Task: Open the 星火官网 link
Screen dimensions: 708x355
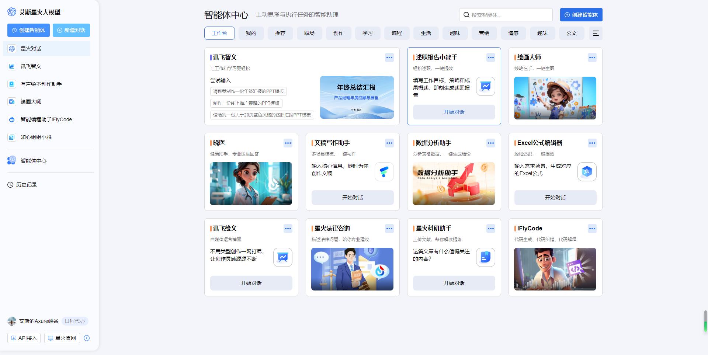Action: click(x=62, y=338)
